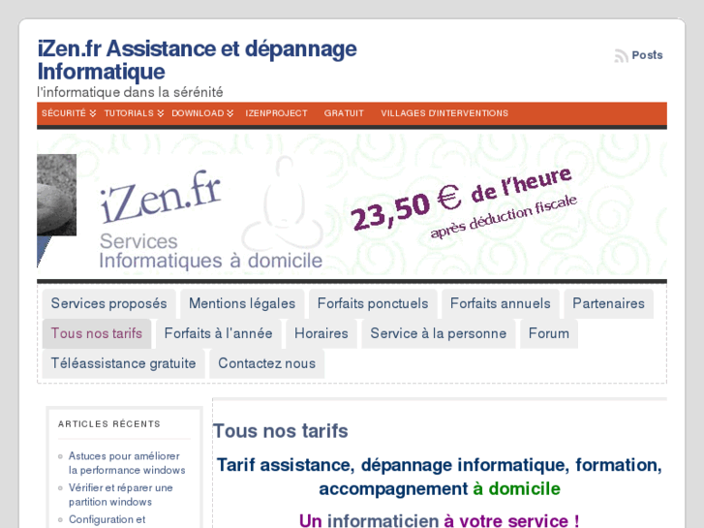704x528 pixels.
Task: Click the Articles récents sidebar heading
Action: pyautogui.click(x=109, y=424)
